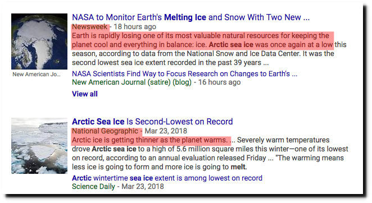The height and width of the screenshot is (203, 372).
Task: Click the less ice is going to form snippet line
Action: 160,167
